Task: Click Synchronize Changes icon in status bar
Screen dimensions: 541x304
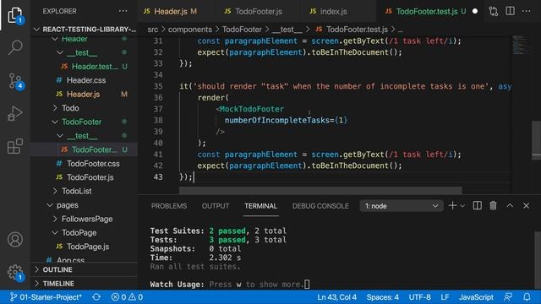Action: pyautogui.click(x=96, y=297)
